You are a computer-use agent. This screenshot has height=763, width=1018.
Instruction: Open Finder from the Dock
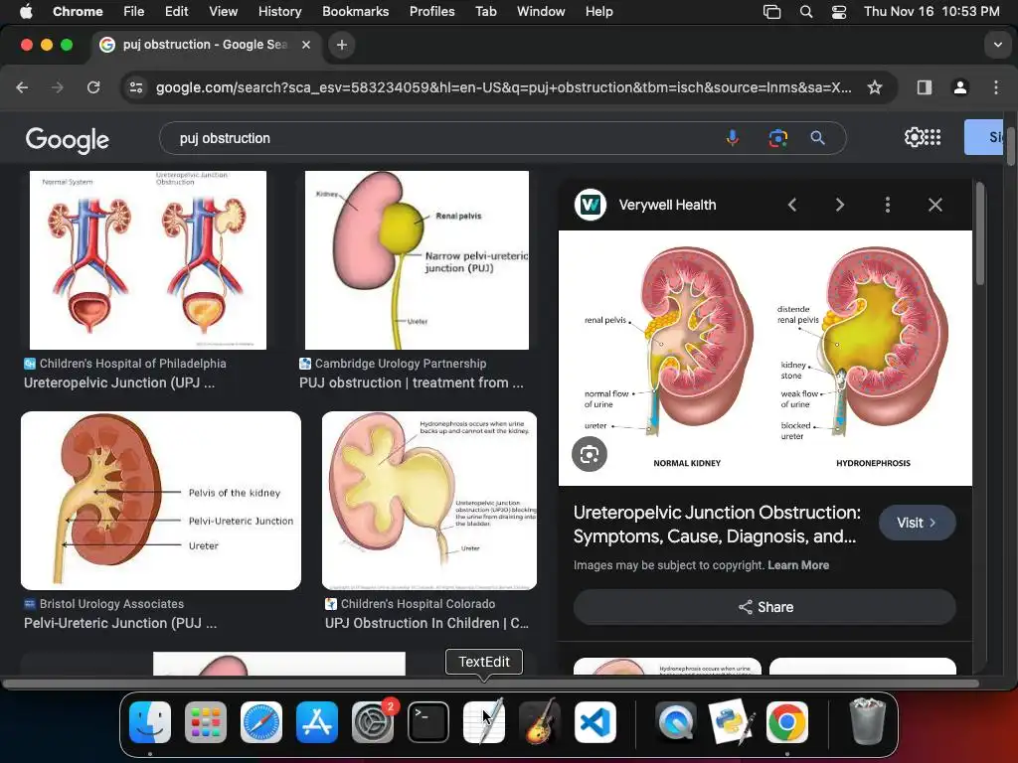click(150, 722)
